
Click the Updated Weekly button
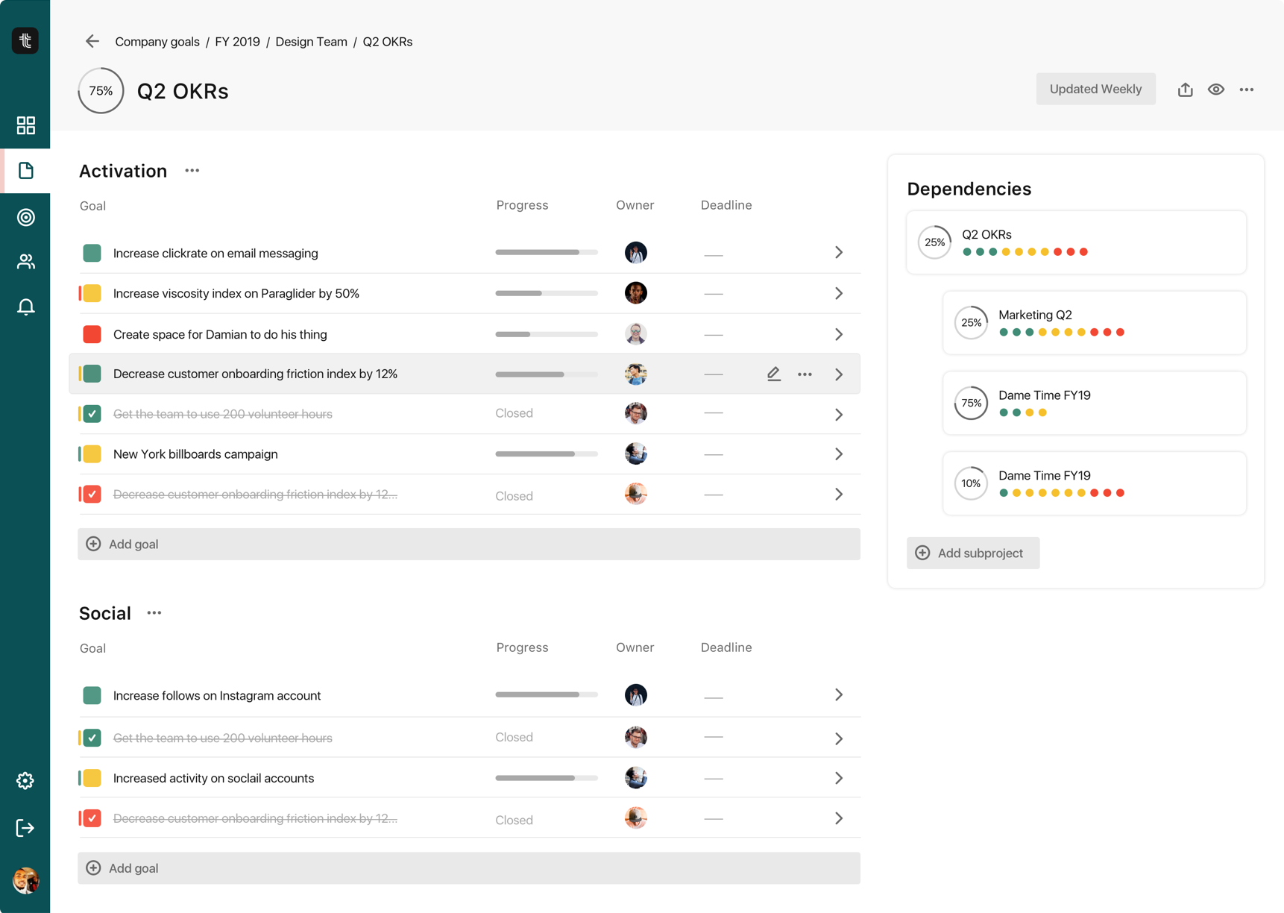[1095, 90]
